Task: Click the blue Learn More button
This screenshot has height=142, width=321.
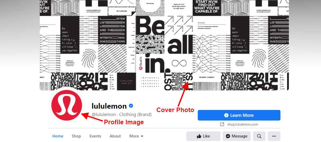Action: pos(239,115)
